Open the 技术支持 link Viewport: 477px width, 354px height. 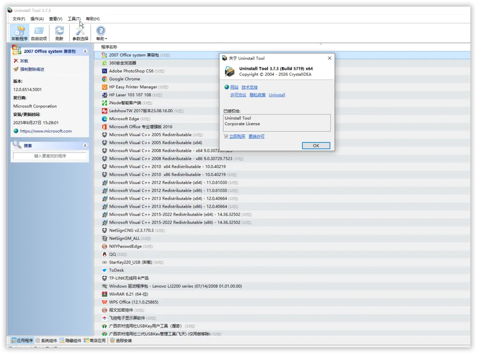[x=250, y=88]
